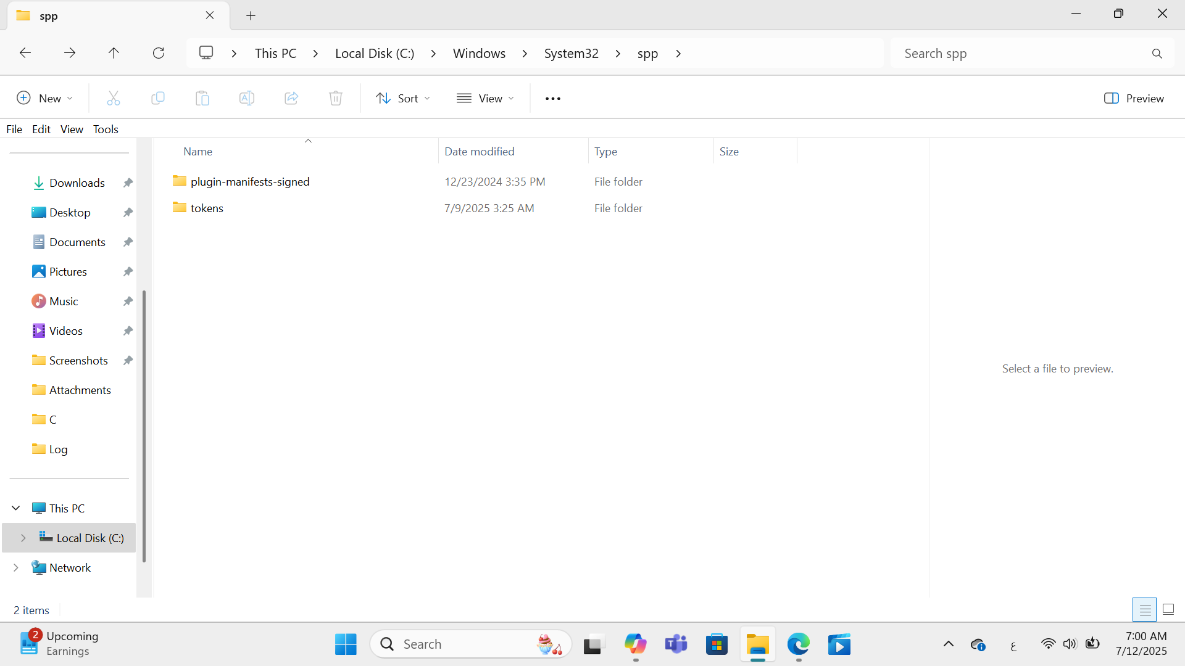This screenshot has width=1185, height=666.
Task: Open Downloads in the sidebar
Action: coord(77,183)
